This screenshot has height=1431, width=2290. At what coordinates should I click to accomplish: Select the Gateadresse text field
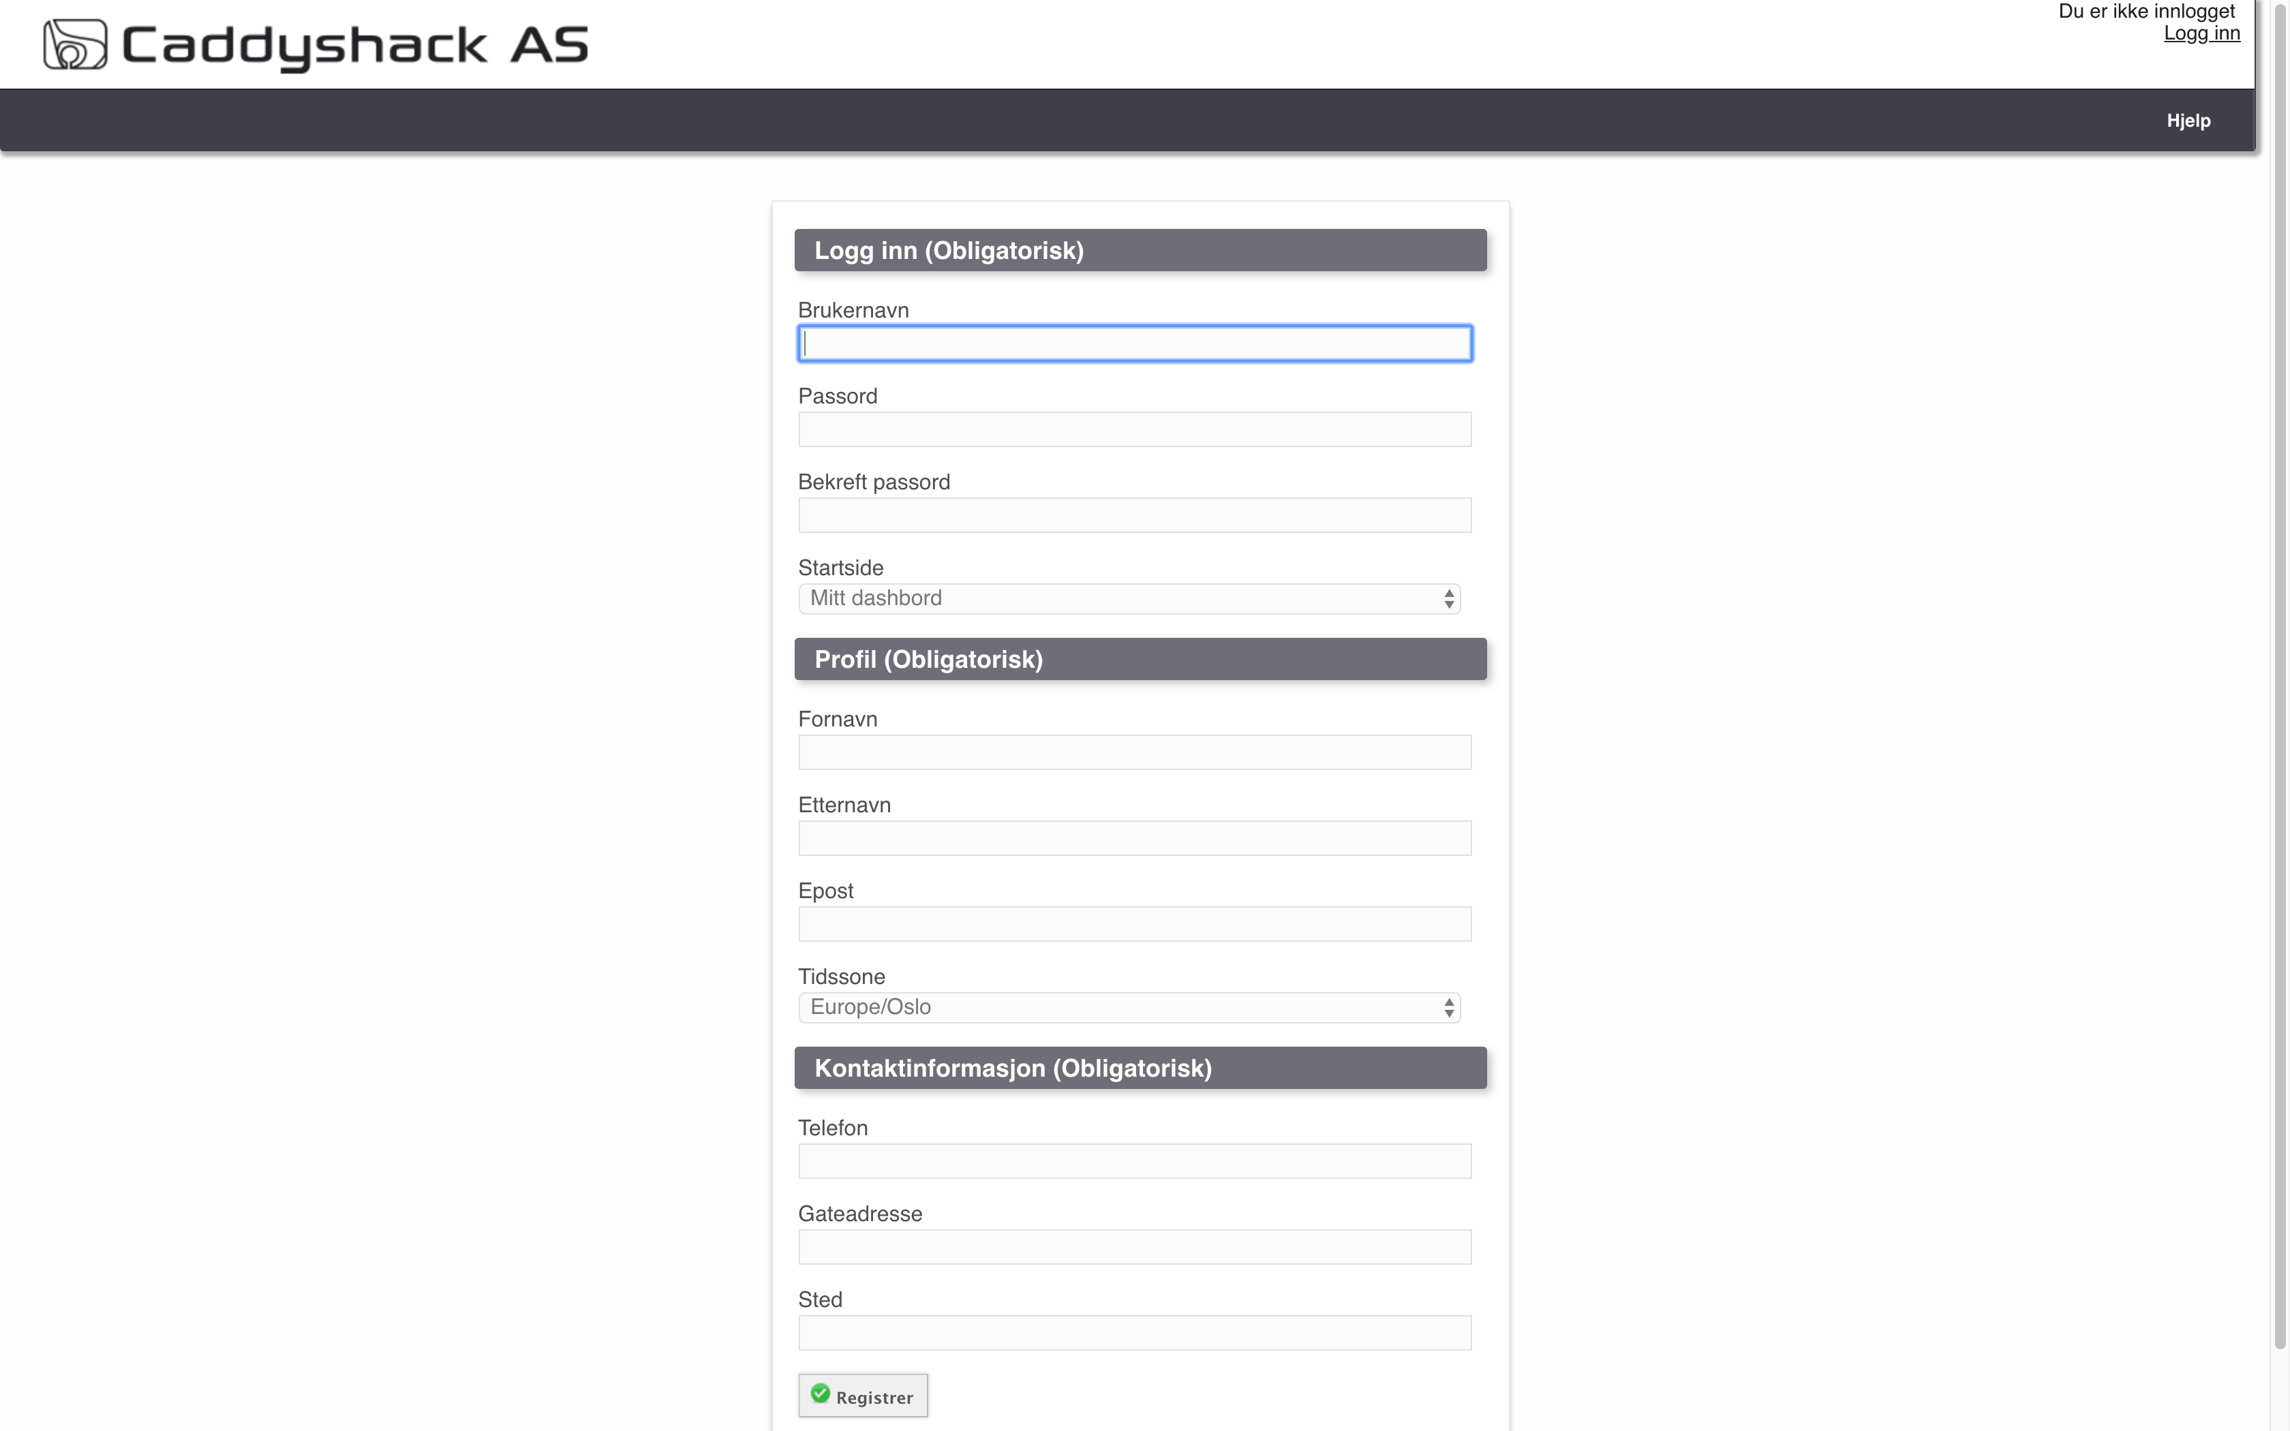point(1135,1248)
